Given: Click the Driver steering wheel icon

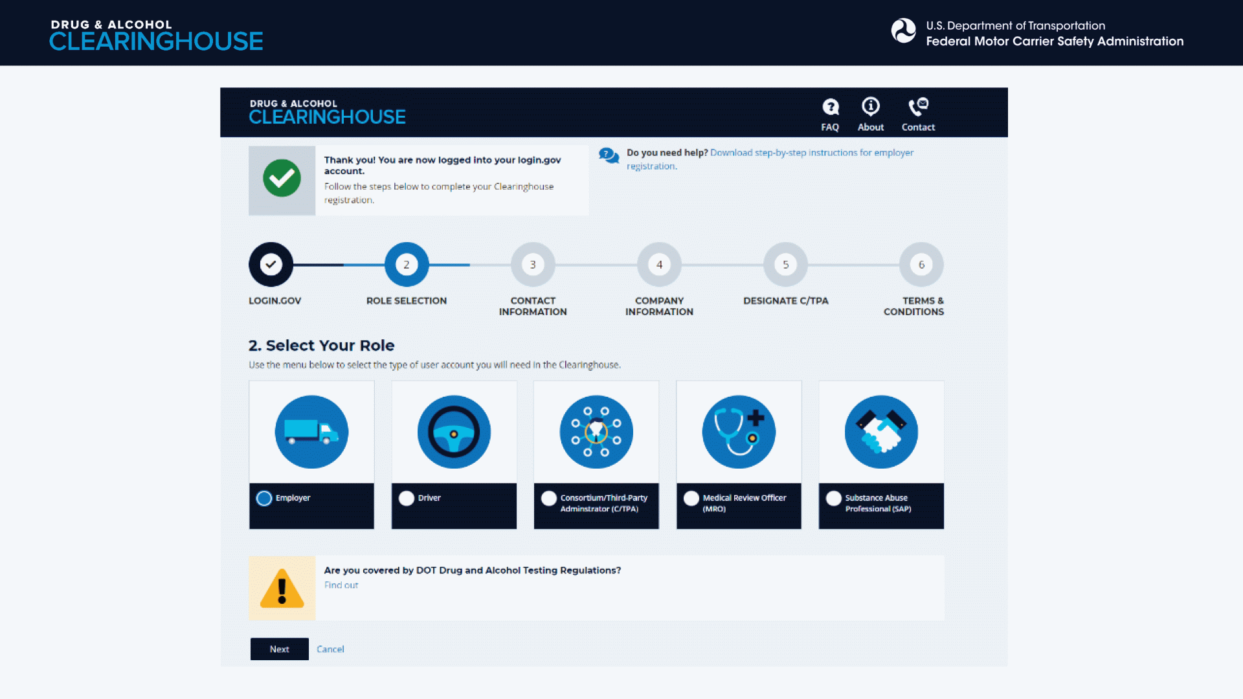Looking at the screenshot, I should pyautogui.click(x=454, y=432).
